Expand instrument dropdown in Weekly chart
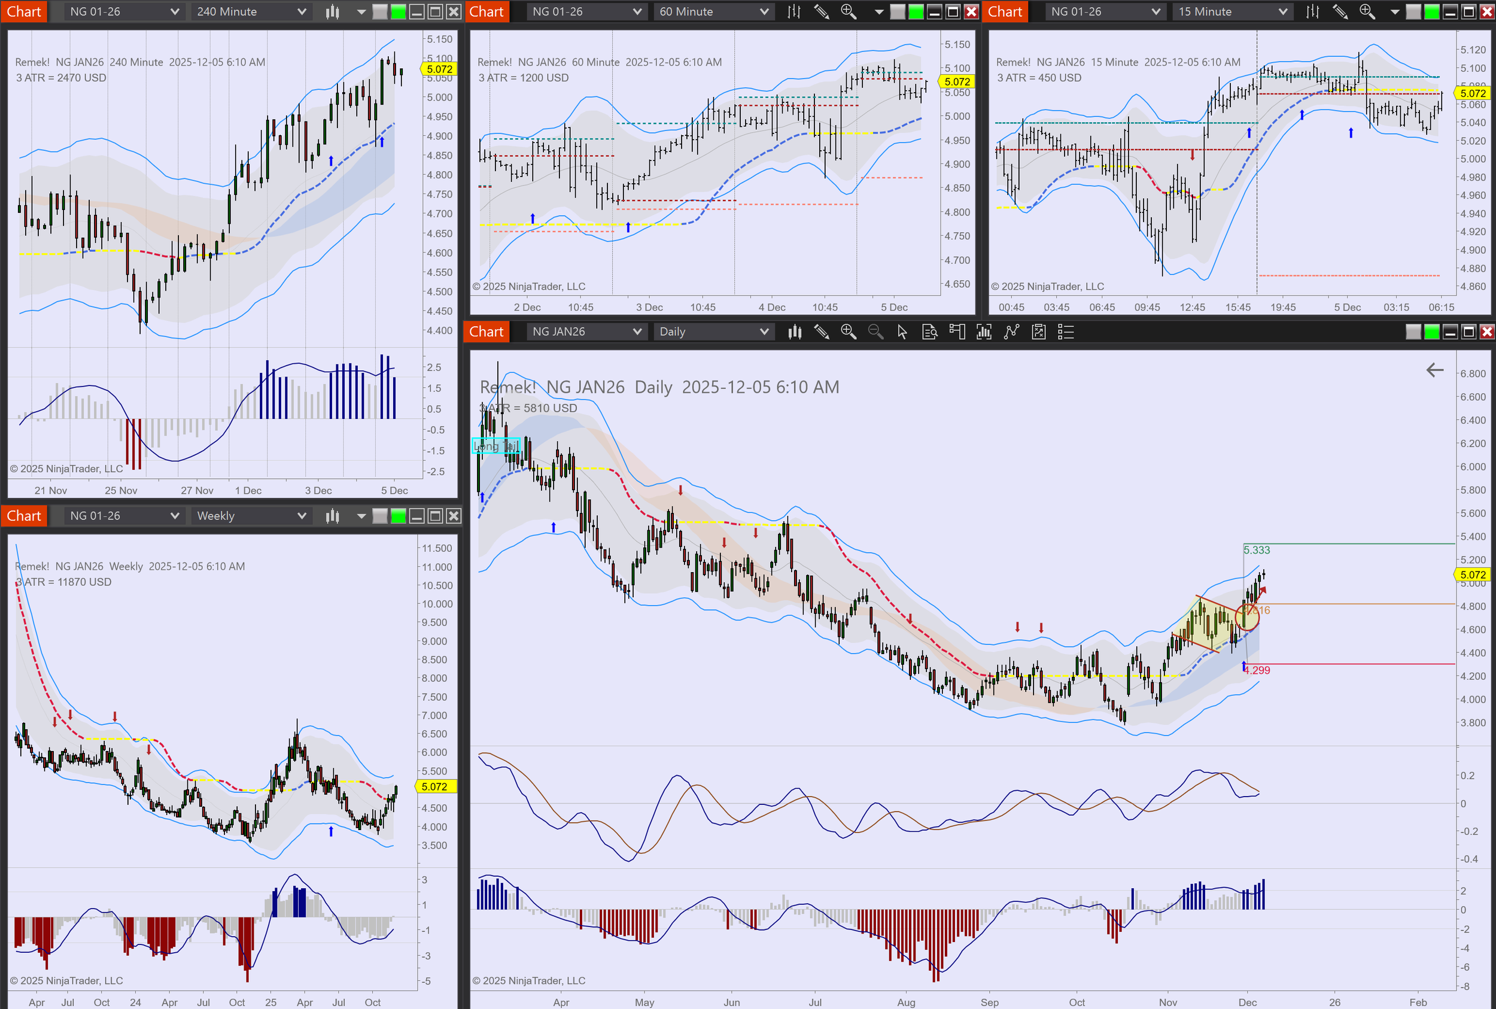Screen dimensions: 1496x1009 pyautogui.click(x=124, y=516)
